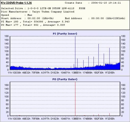Click the left y-axis 100 label of PI chart
The image size is (130, 122).
tap(7, 51)
